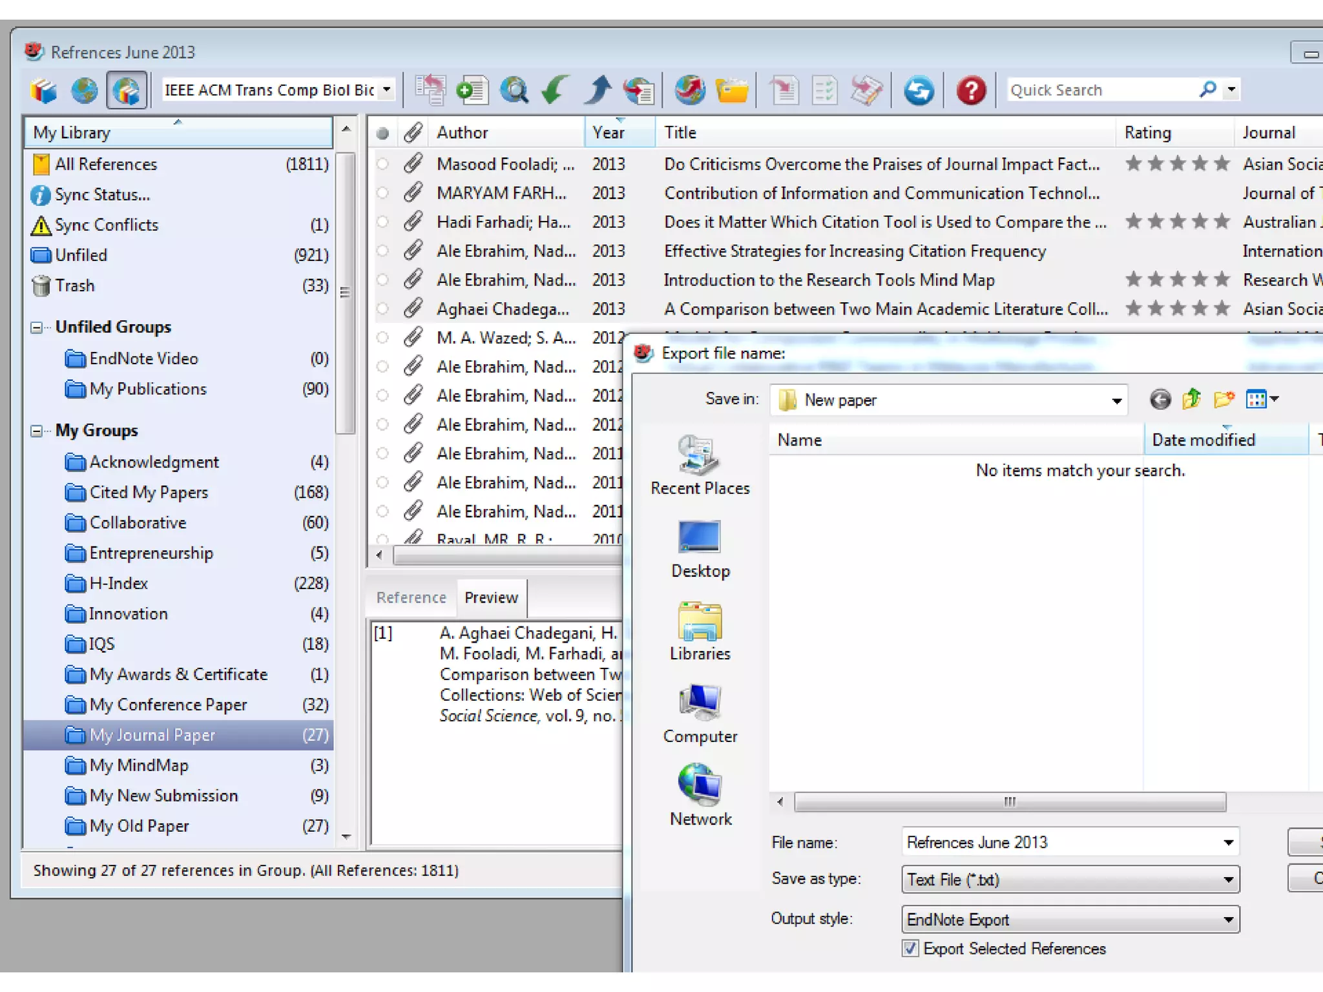
Task: Click the New Reference toolbar icon
Action: (472, 90)
